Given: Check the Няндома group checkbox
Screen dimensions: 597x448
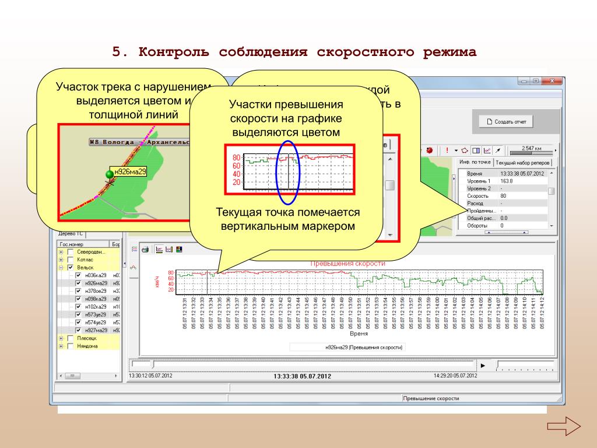Looking at the screenshot, I should pyautogui.click(x=71, y=346).
